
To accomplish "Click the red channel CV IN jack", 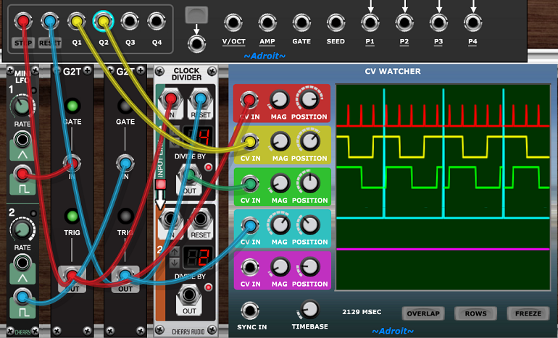I will [x=249, y=100].
